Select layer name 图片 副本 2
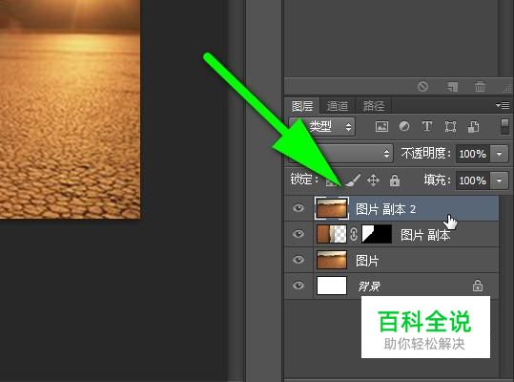 click(x=386, y=209)
